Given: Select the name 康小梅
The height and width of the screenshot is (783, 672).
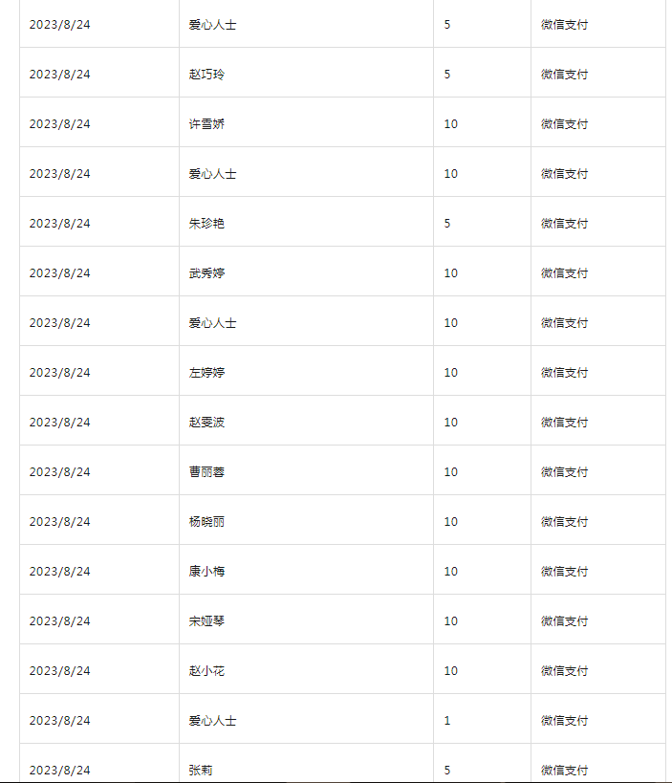Looking at the screenshot, I should pyautogui.click(x=206, y=572).
